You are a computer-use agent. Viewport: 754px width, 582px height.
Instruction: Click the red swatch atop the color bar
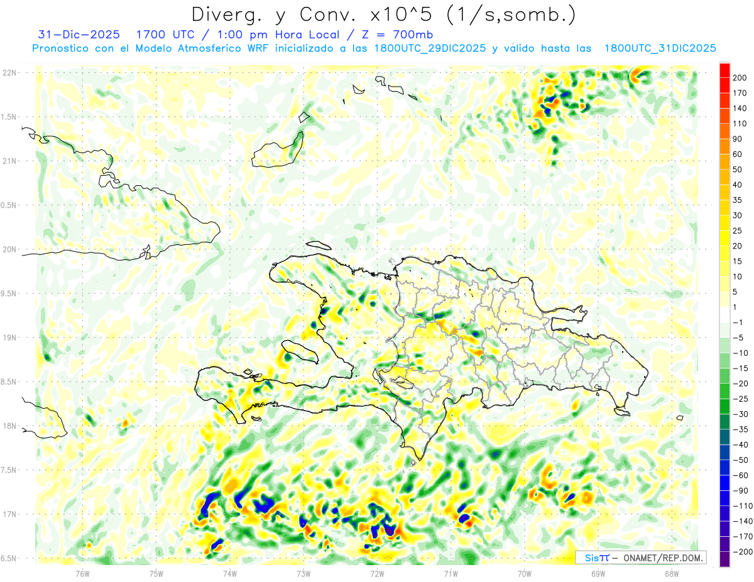tap(724, 70)
